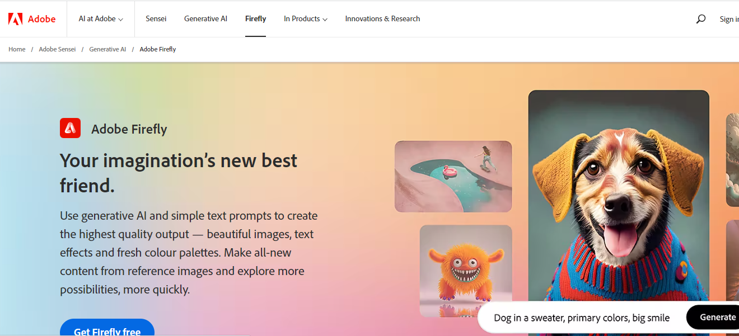Open search via magnifier icon
This screenshot has height=336, width=739.
coord(701,19)
